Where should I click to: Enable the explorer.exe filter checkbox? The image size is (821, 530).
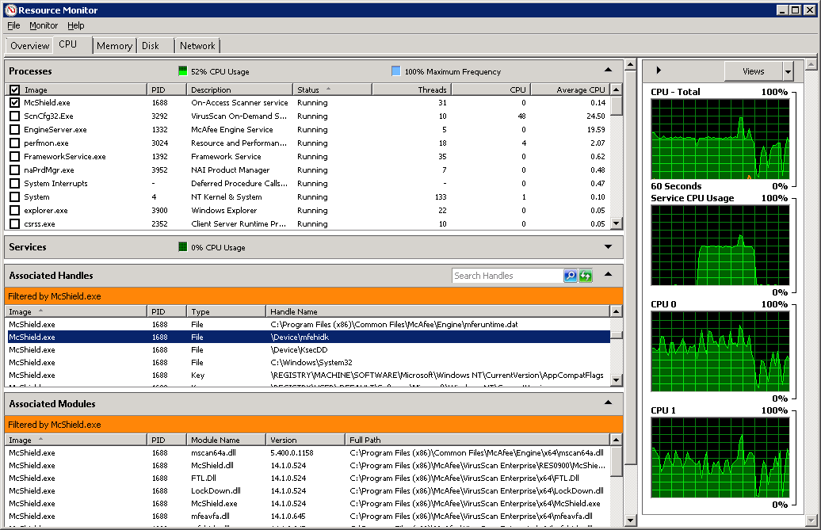click(x=13, y=210)
